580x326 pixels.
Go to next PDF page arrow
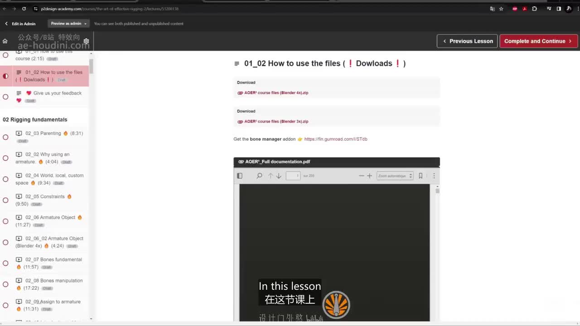tap(279, 176)
